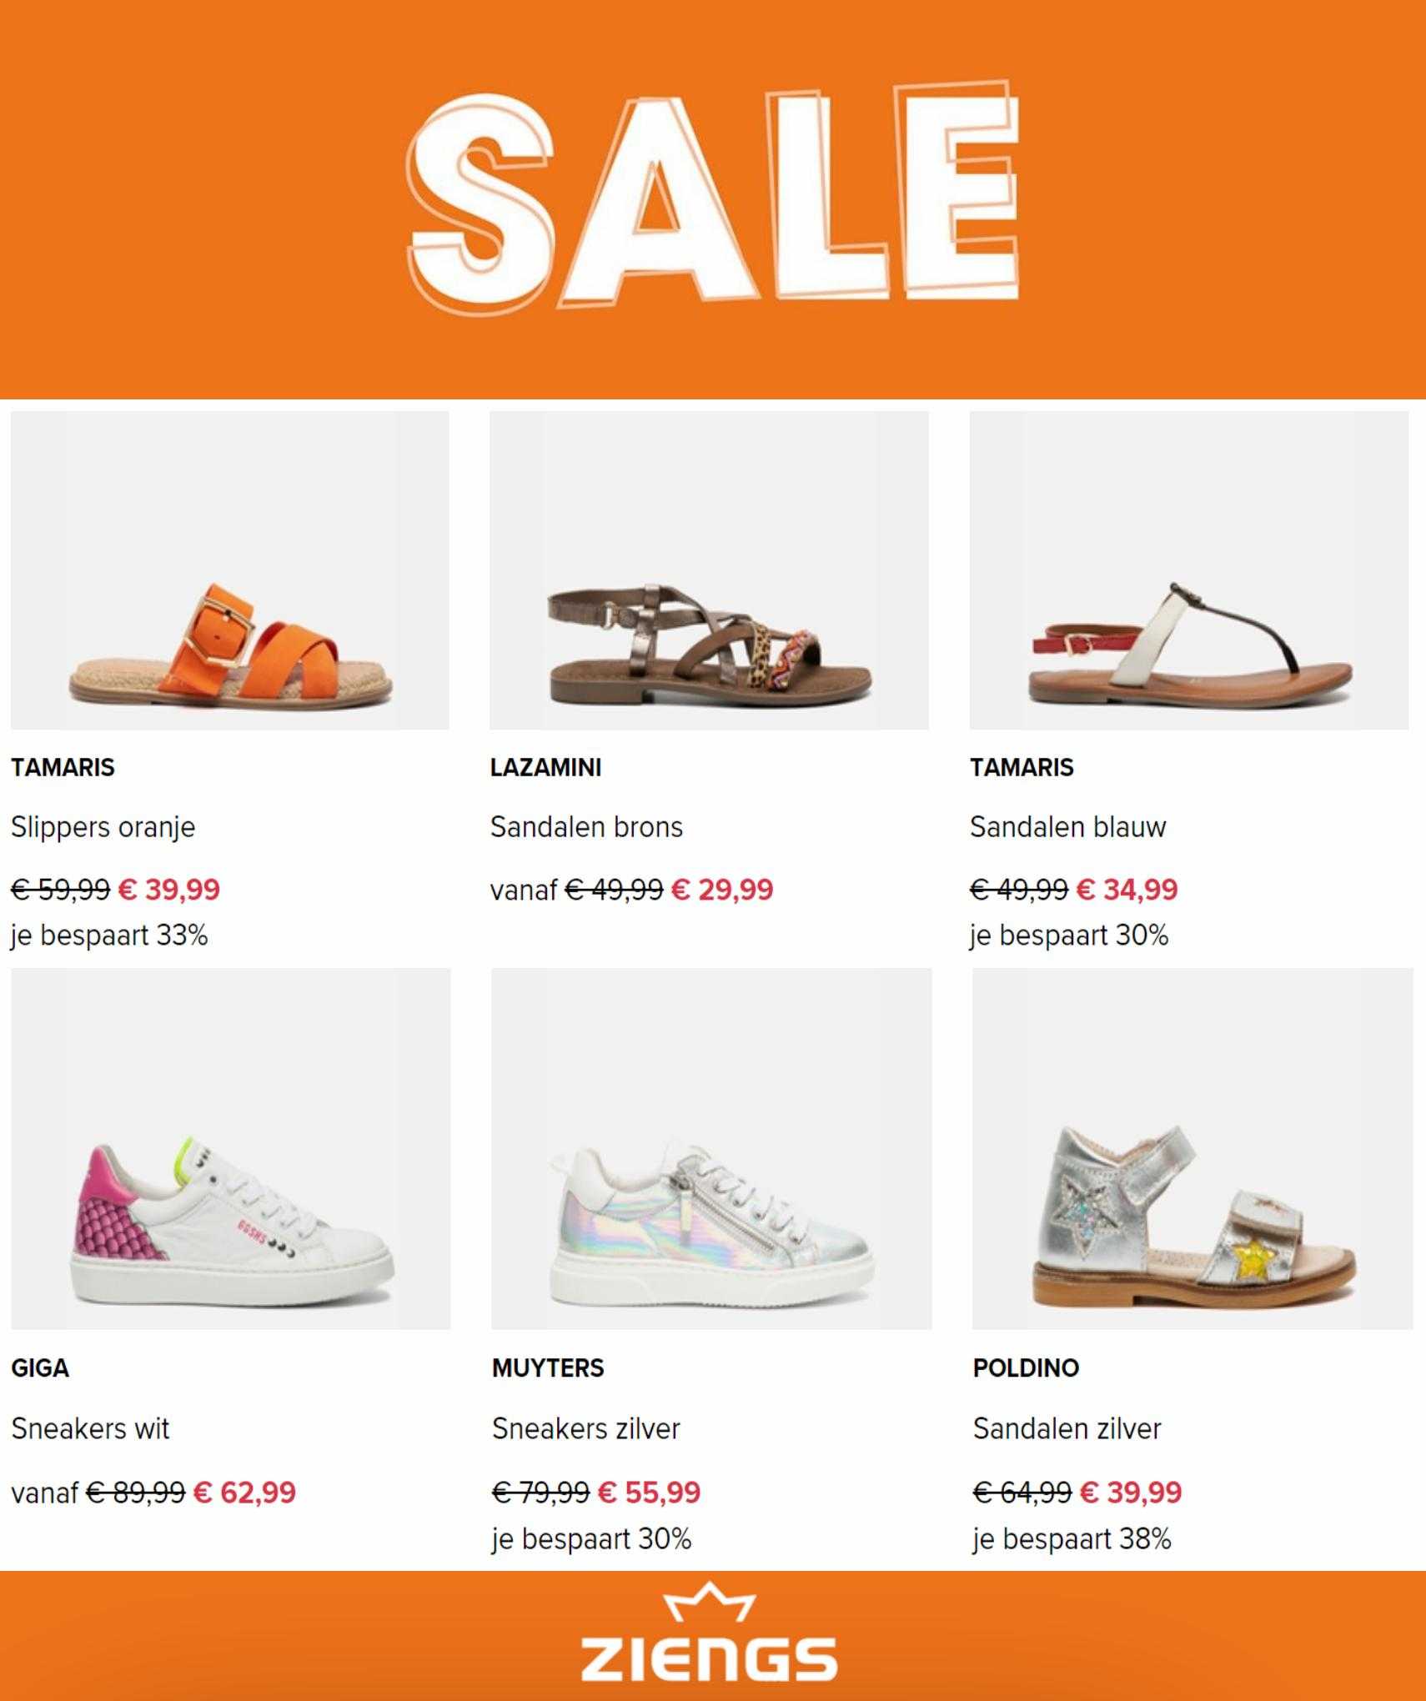Select the Slippers oranje product title
Image resolution: width=1426 pixels, height=1701 pixels.
click(103, 828)
